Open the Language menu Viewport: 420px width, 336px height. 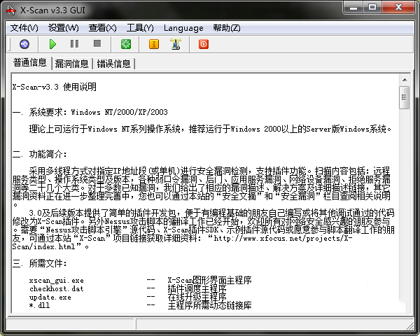point(183,28)
